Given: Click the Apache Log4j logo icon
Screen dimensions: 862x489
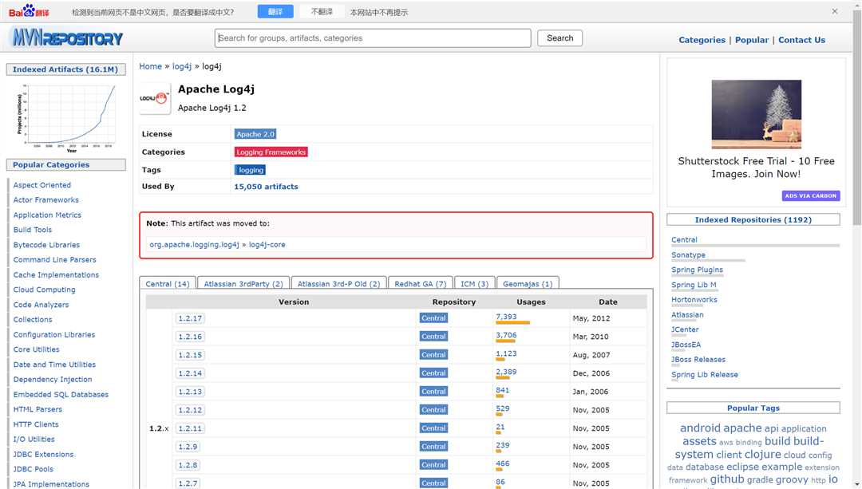Looking at the screenshot, I should coord(155,98).
